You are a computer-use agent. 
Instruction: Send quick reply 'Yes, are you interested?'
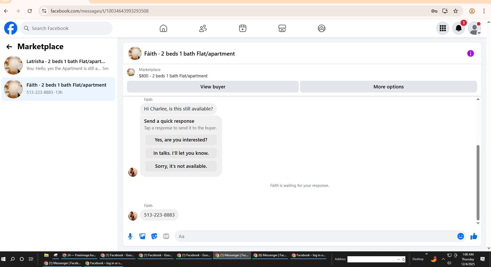pos(181,140)
